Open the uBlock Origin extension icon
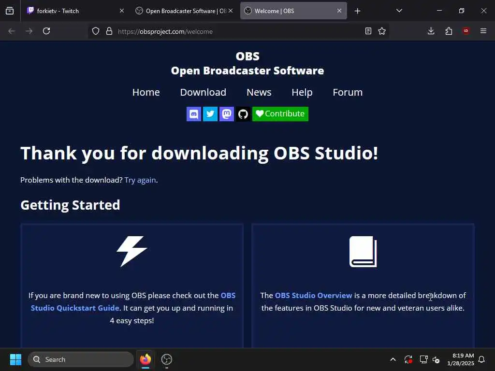 [466, 31]
